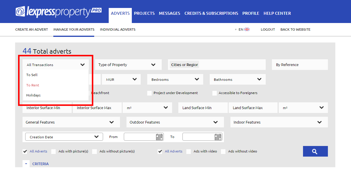Screen dimensions: 351x174
Task: Toggle the All Adverts picture checkbox
Action: click(25, 152)
